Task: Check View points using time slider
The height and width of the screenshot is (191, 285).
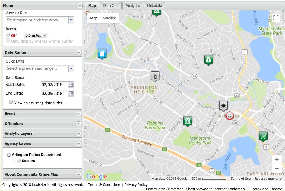Action: click(x=11, y=102)
